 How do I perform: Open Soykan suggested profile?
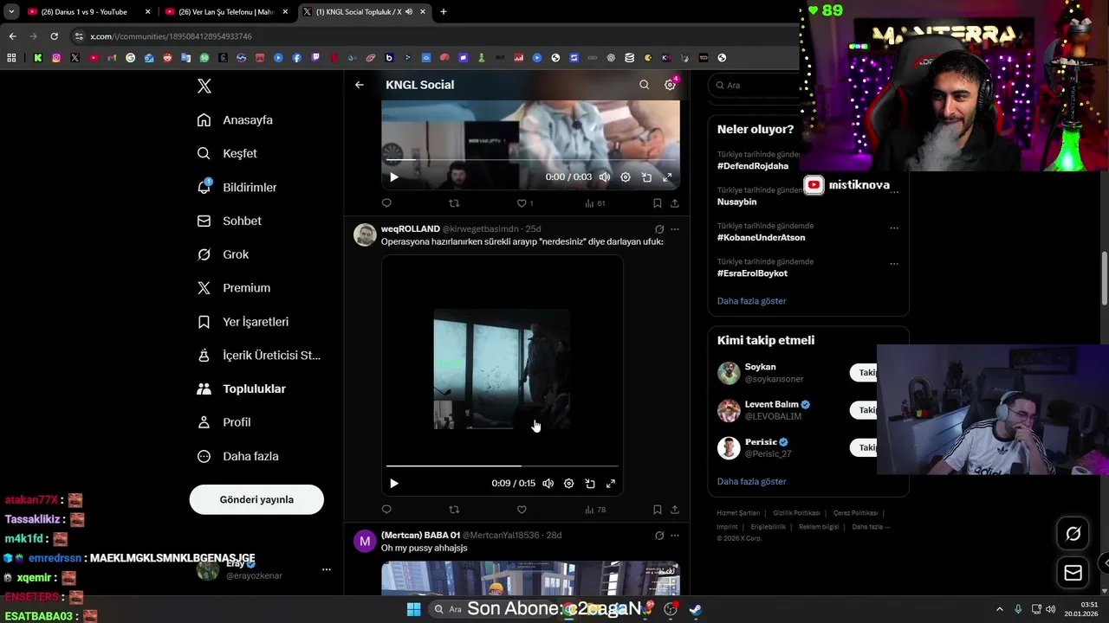(760, 367)
